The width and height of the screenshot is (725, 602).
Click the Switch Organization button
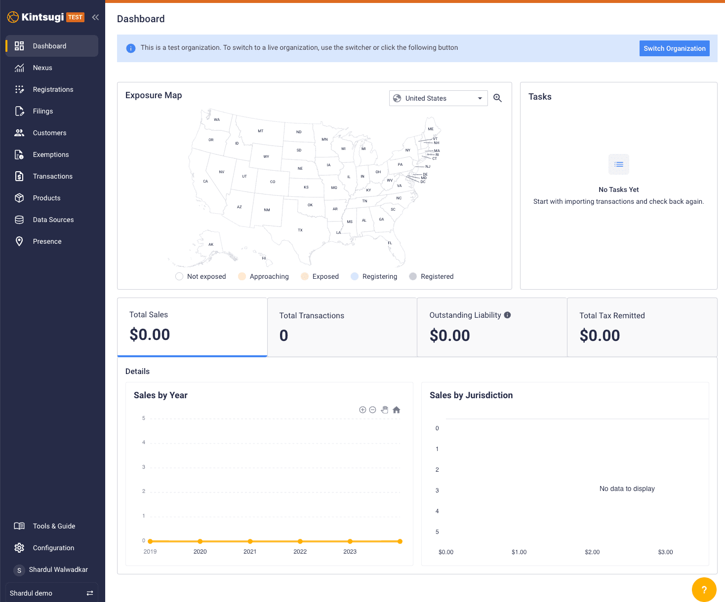(x=675, y=48)
